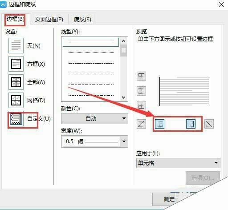Select the dotted line style
The image size is (228, 210).
(x=91, y=52)
